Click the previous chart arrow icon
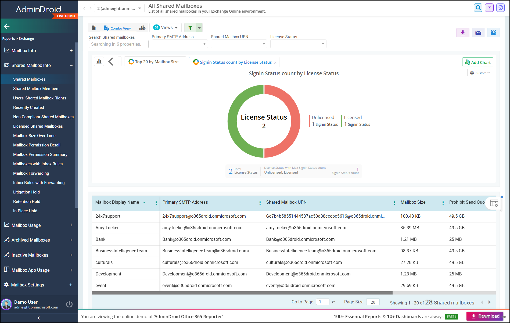The image size is (510, 323). point(111,62)
